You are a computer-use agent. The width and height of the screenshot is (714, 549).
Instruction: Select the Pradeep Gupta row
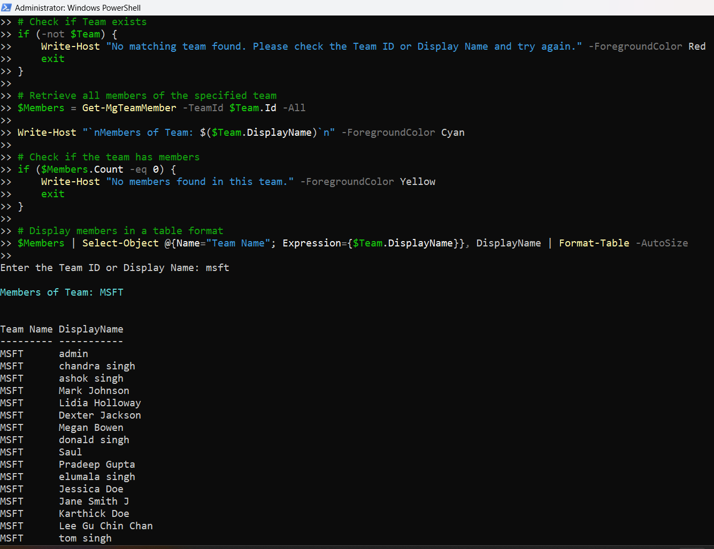pyautogui.click(x=97, y=465)
